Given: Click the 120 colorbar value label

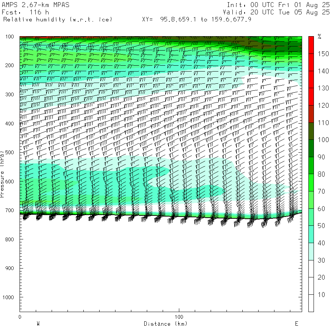Looking at the screenshot, I should [323, 105].
